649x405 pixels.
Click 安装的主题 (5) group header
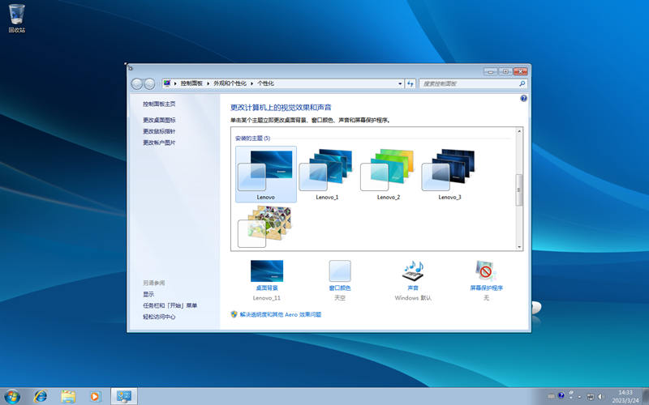coord(252,138)
